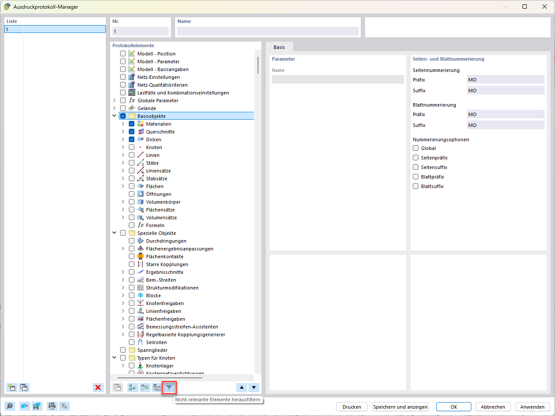Collapse the Typen für Knoten node
555x416 pixels.
coord(114,358)
